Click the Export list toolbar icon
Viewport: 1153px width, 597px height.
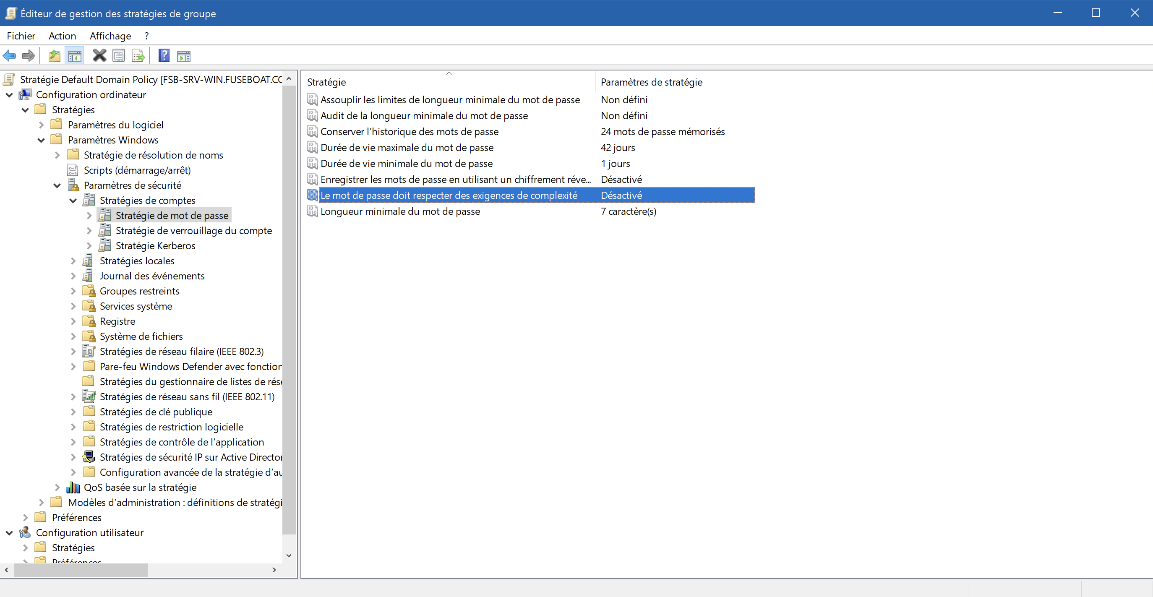(x=138, y=56)
